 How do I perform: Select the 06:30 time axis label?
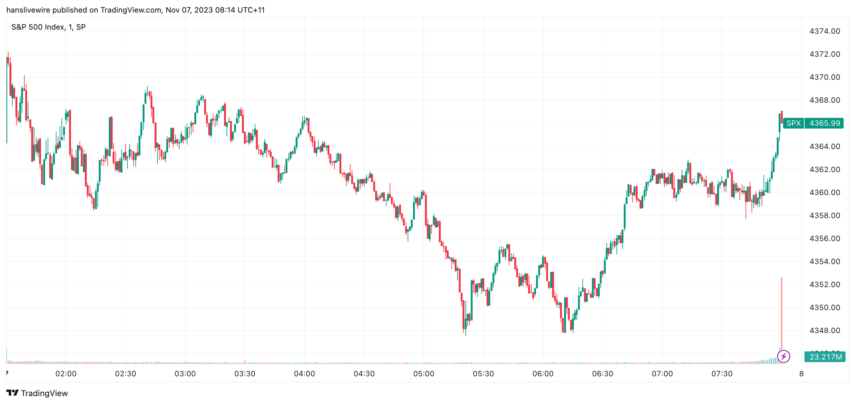pyautogui.click(x=602, y=374)
